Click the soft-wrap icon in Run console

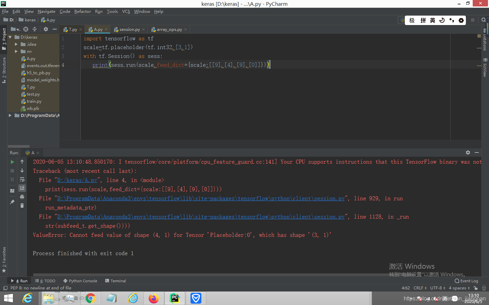[22, 180]
